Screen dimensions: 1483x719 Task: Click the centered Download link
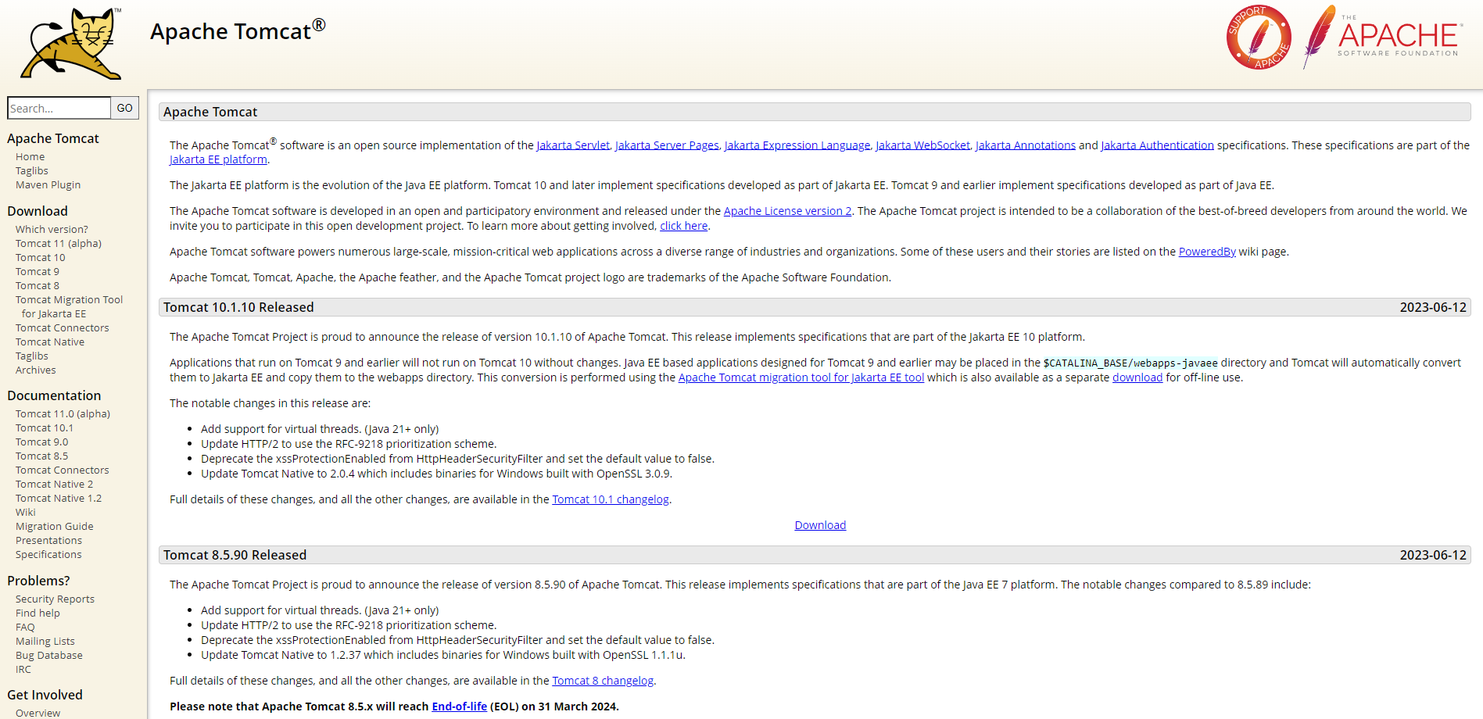tap(820, 525)
